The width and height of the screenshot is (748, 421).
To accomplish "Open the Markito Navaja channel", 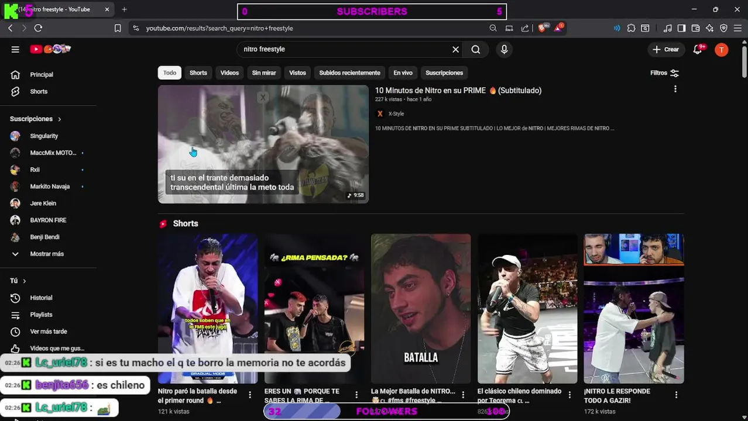I will pos(49,187).
